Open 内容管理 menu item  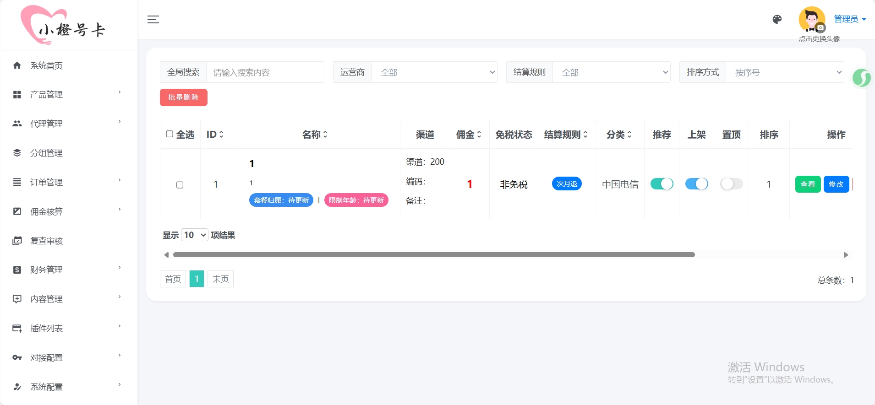tap(69, 299)
